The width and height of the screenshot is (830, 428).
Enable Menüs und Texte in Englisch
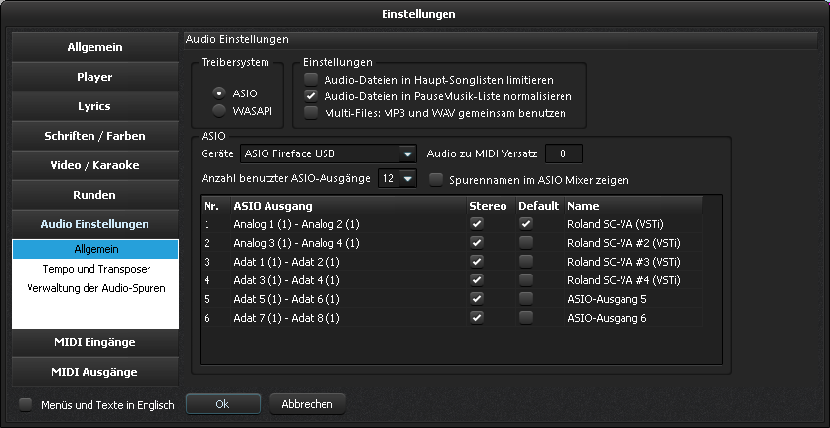click(x=27, y=404)
